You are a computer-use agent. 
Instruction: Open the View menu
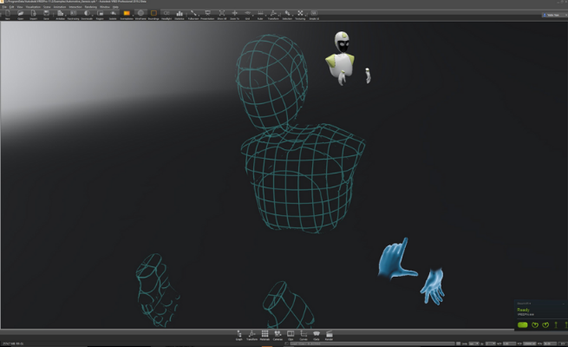pos(20,7)
